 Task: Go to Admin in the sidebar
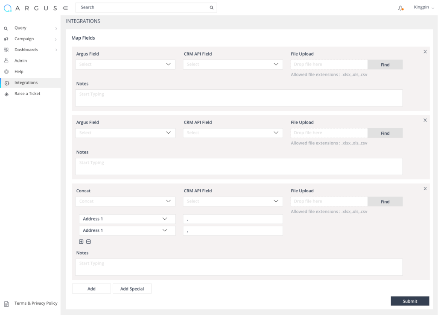(30, 61)
